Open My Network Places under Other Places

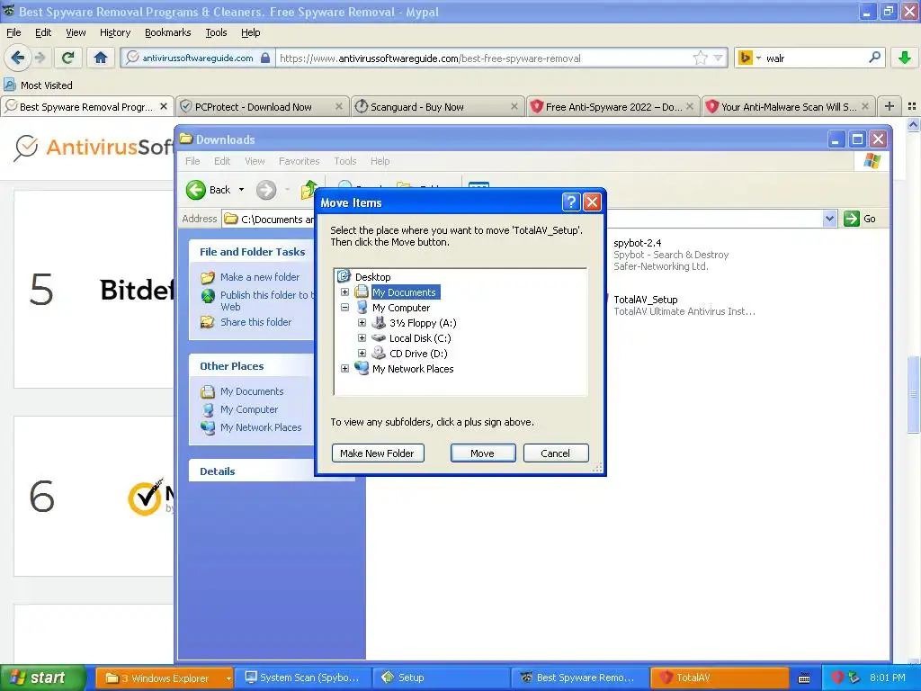tap(261, 427)
